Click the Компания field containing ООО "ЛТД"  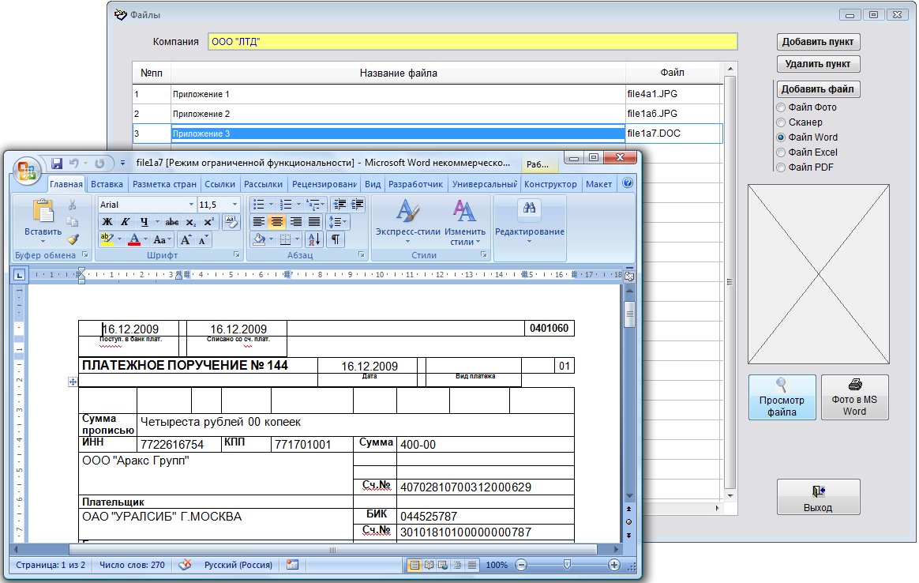(x=472, y=42)
